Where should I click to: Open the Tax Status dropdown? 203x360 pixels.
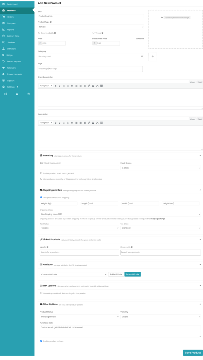(x=80, y=228)
